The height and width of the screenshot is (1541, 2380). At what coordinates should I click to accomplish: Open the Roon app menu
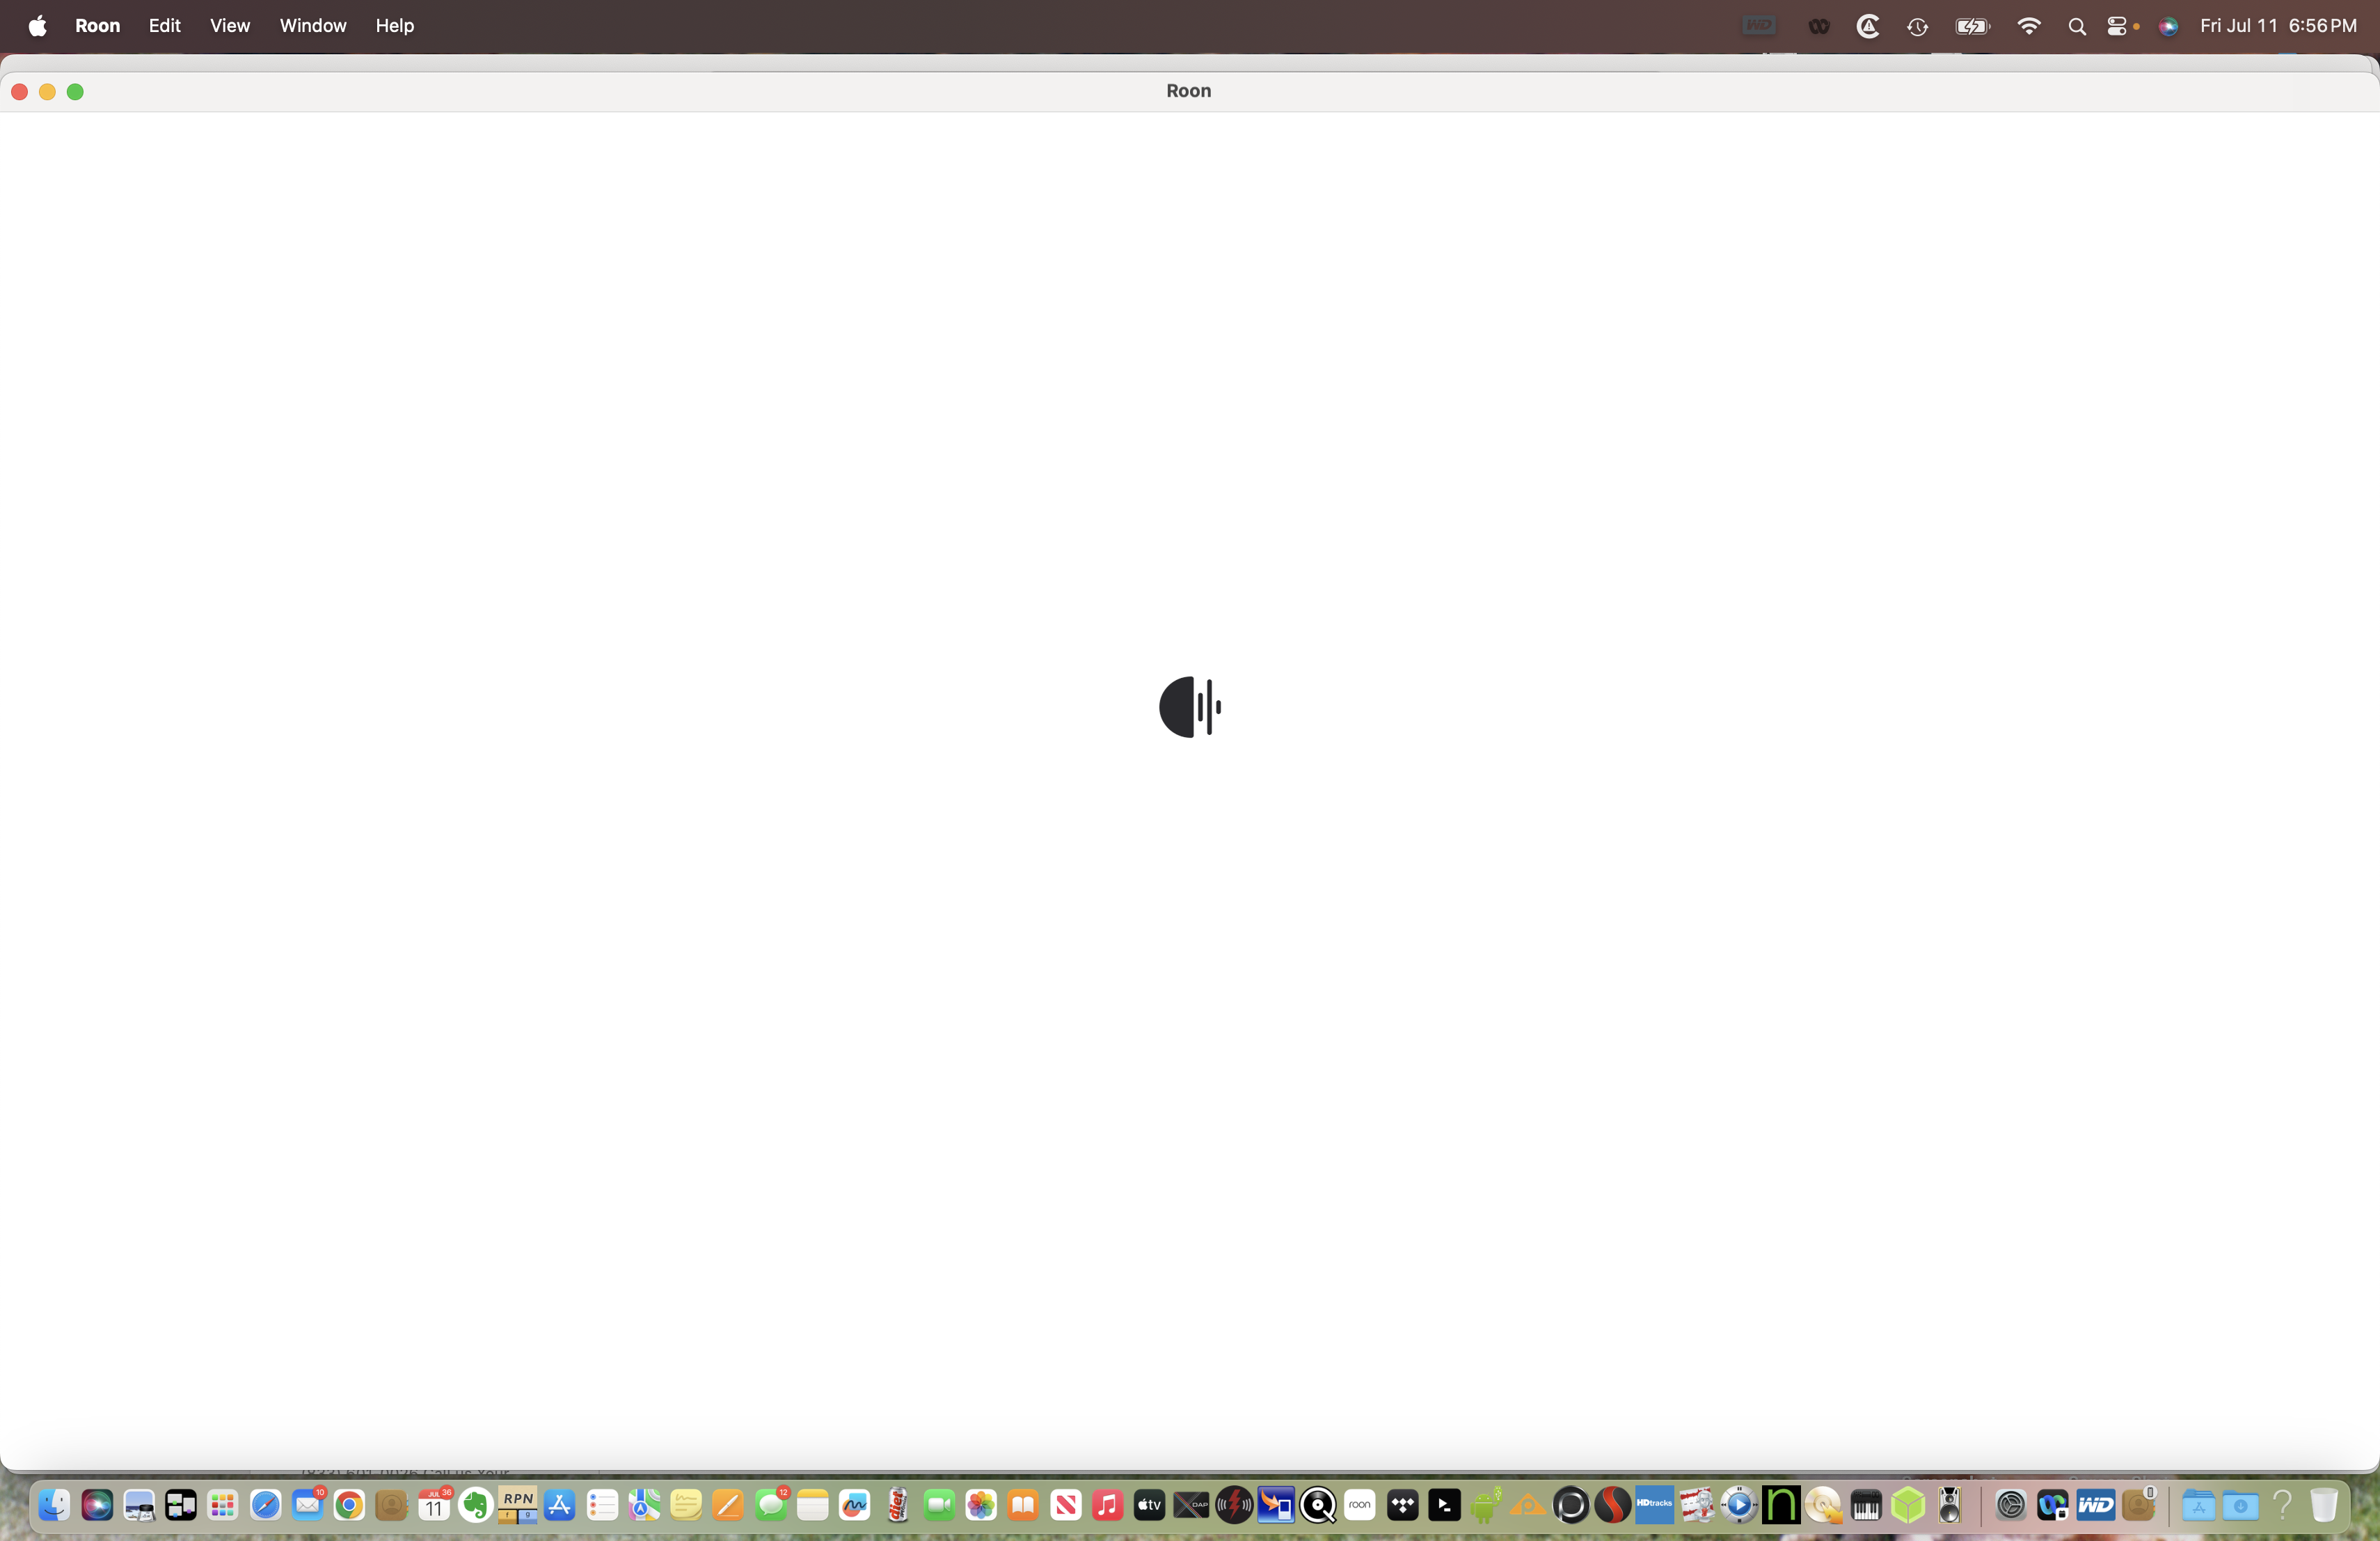(97, 26)
